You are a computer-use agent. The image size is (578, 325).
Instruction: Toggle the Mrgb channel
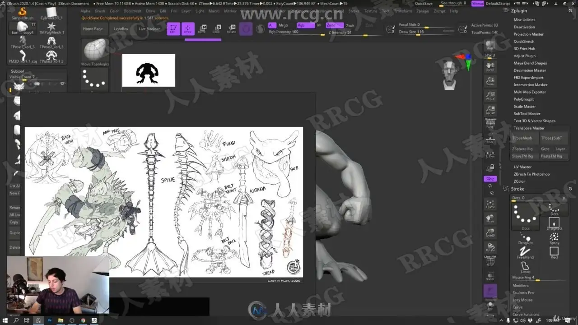click(283, 25)
